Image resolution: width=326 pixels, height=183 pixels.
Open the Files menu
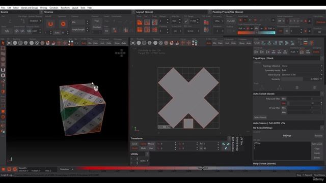coord(3,8)
